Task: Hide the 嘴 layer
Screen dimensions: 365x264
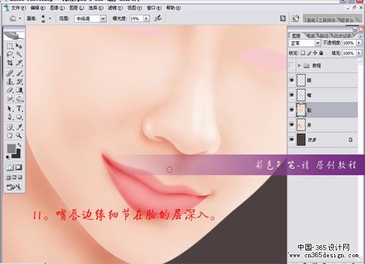Action: pos(291,95)
